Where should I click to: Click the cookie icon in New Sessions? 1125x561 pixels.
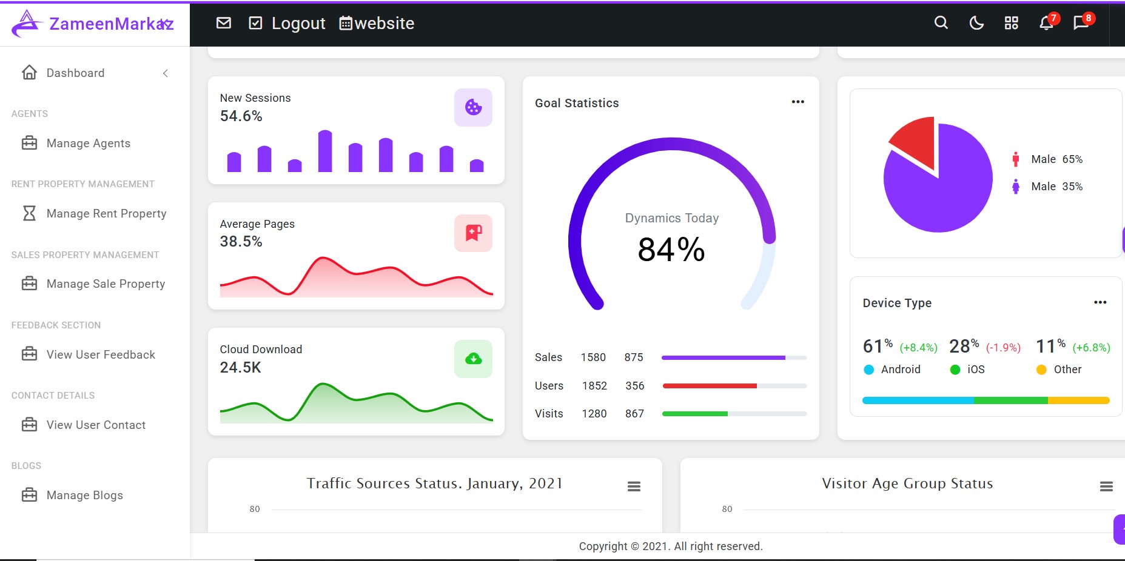473,107
